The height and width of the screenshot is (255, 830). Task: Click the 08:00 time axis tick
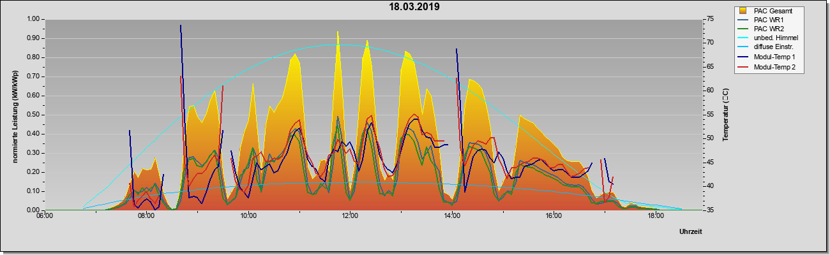coord(146,216)
